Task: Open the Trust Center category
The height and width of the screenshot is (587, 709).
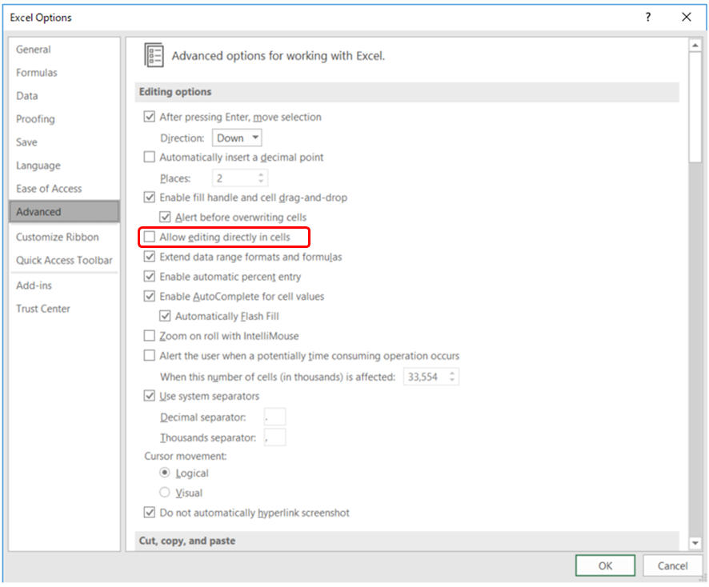Action: [43, 309]
